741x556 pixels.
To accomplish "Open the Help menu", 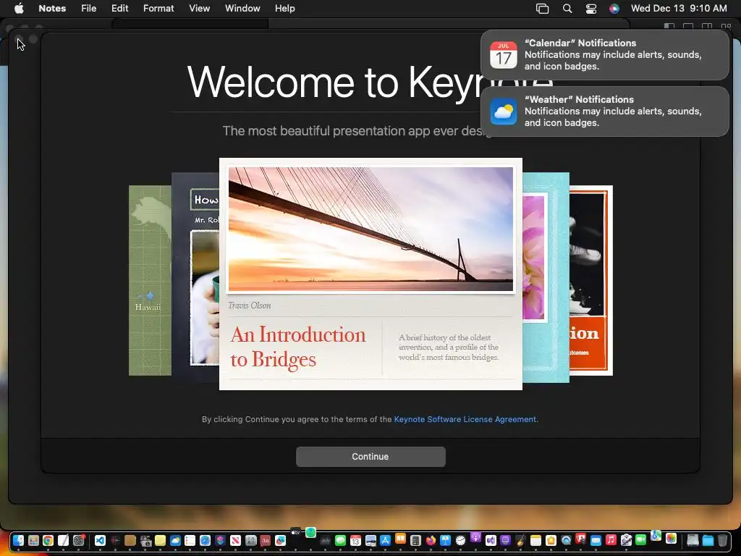I will point(284,8).
